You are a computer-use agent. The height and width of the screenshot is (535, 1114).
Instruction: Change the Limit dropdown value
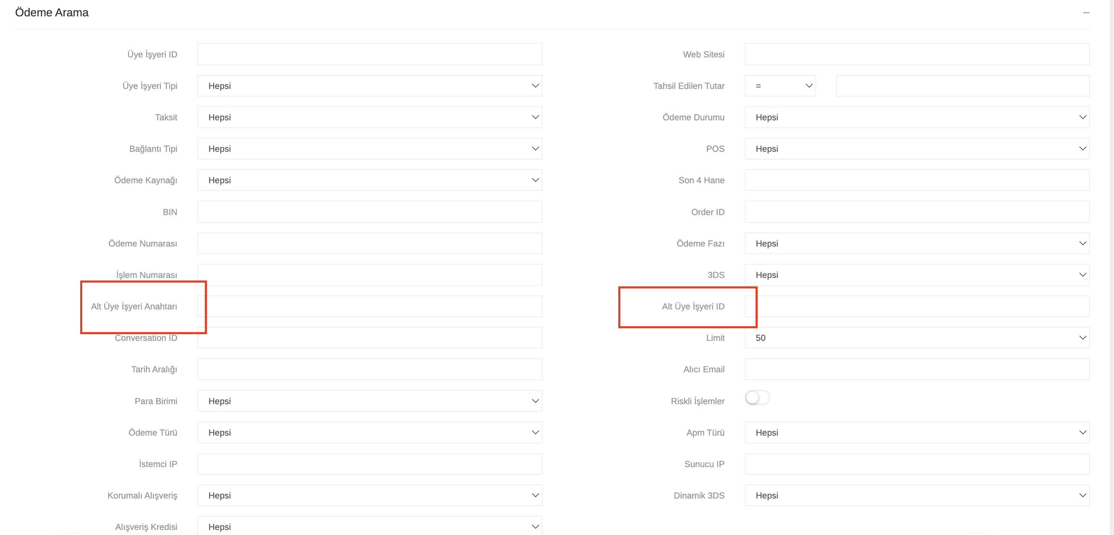point(916,338)
